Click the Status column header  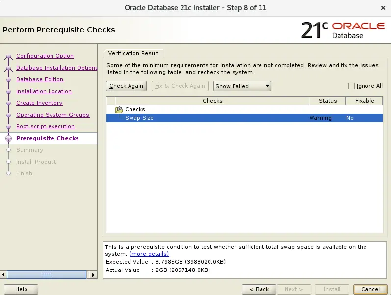point(327,101)
